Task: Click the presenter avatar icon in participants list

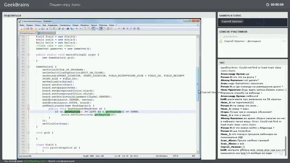Action: (x=221, y=41)
